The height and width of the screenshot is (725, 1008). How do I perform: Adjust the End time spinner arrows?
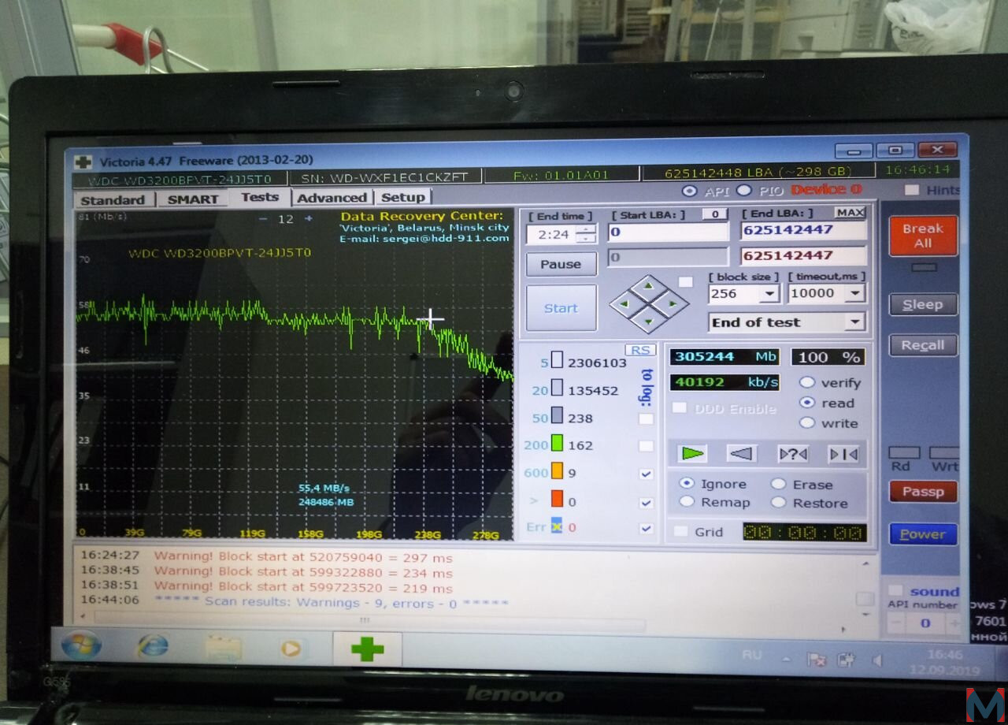[587, 235]
